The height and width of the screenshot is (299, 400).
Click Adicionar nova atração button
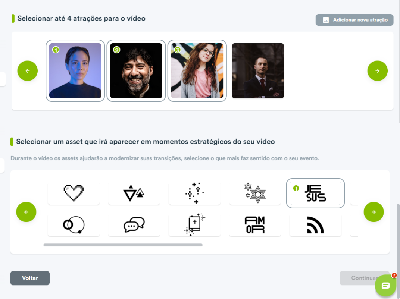(354, 20)
